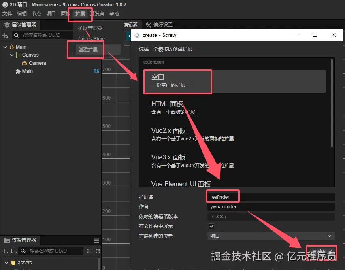Select the assets database folder

pyautogui.click(x=25, y=263)
